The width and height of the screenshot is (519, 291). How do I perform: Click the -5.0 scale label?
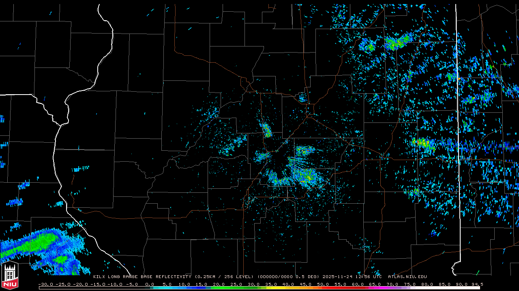(x=131, y=284)
